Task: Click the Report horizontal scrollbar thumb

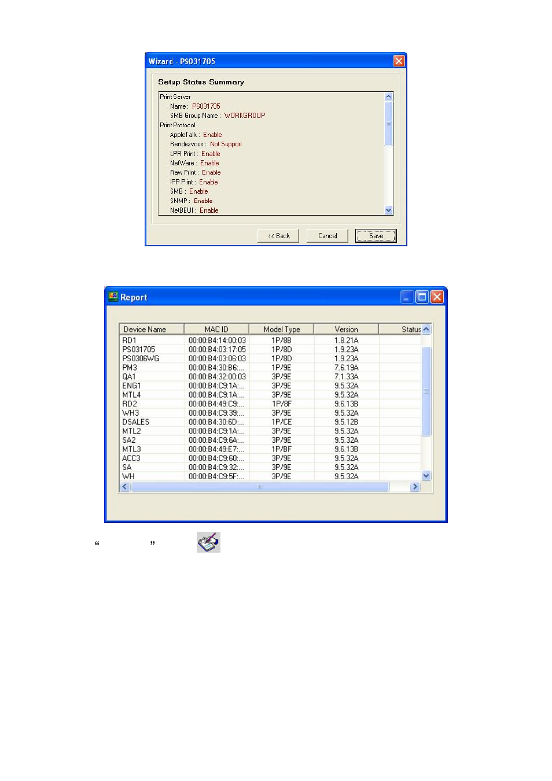Action: point(260,487)
